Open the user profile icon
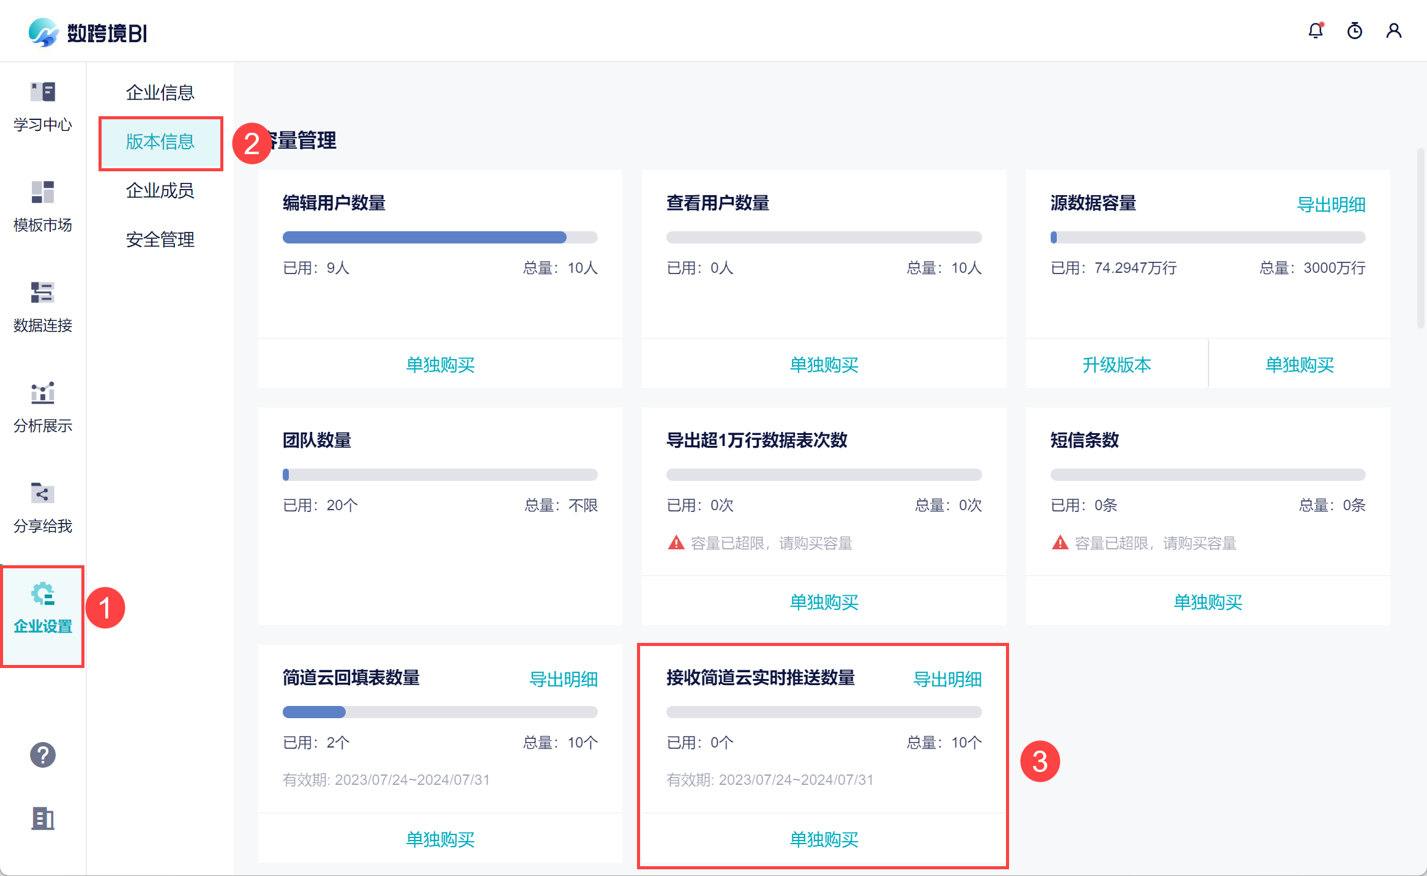Image resolution: width=1427 pixels, height=876 pixels. [1394, 31]
